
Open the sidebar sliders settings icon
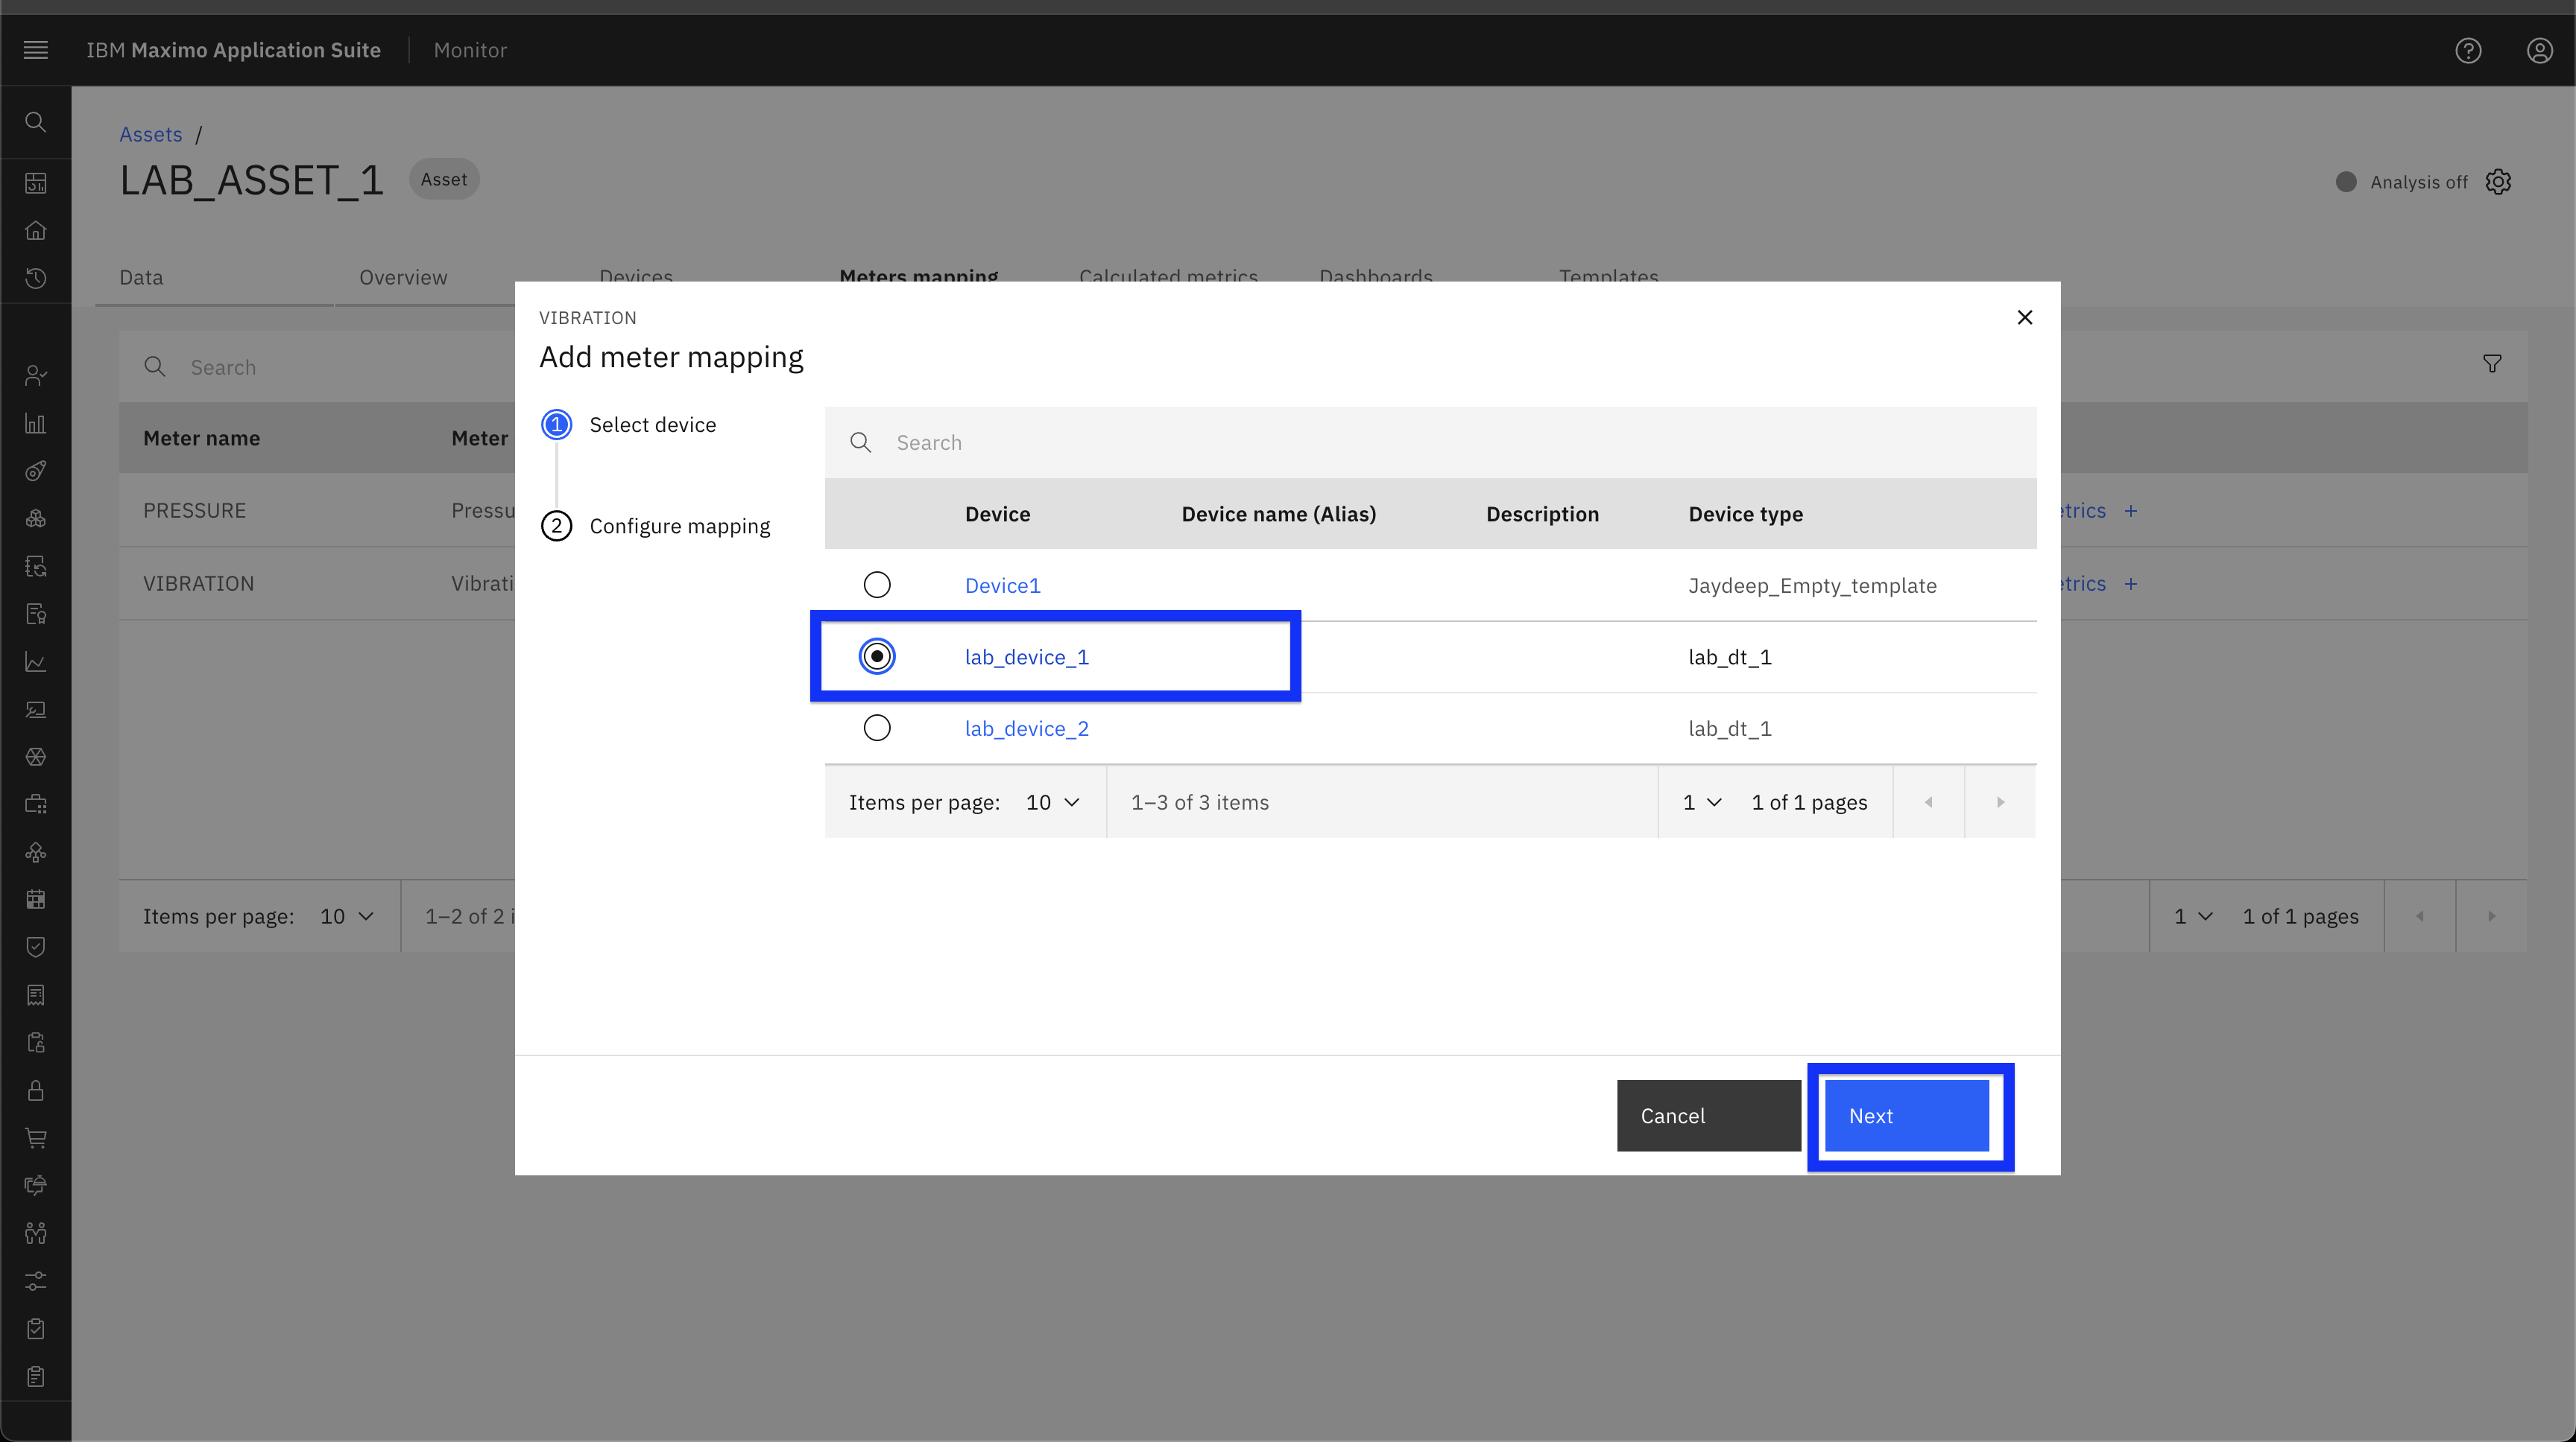[x=36, y=1281]
